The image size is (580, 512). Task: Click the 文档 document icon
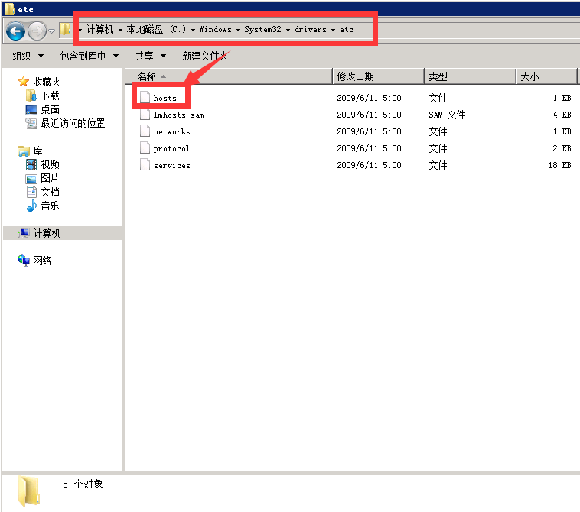[x=31, y=192]
